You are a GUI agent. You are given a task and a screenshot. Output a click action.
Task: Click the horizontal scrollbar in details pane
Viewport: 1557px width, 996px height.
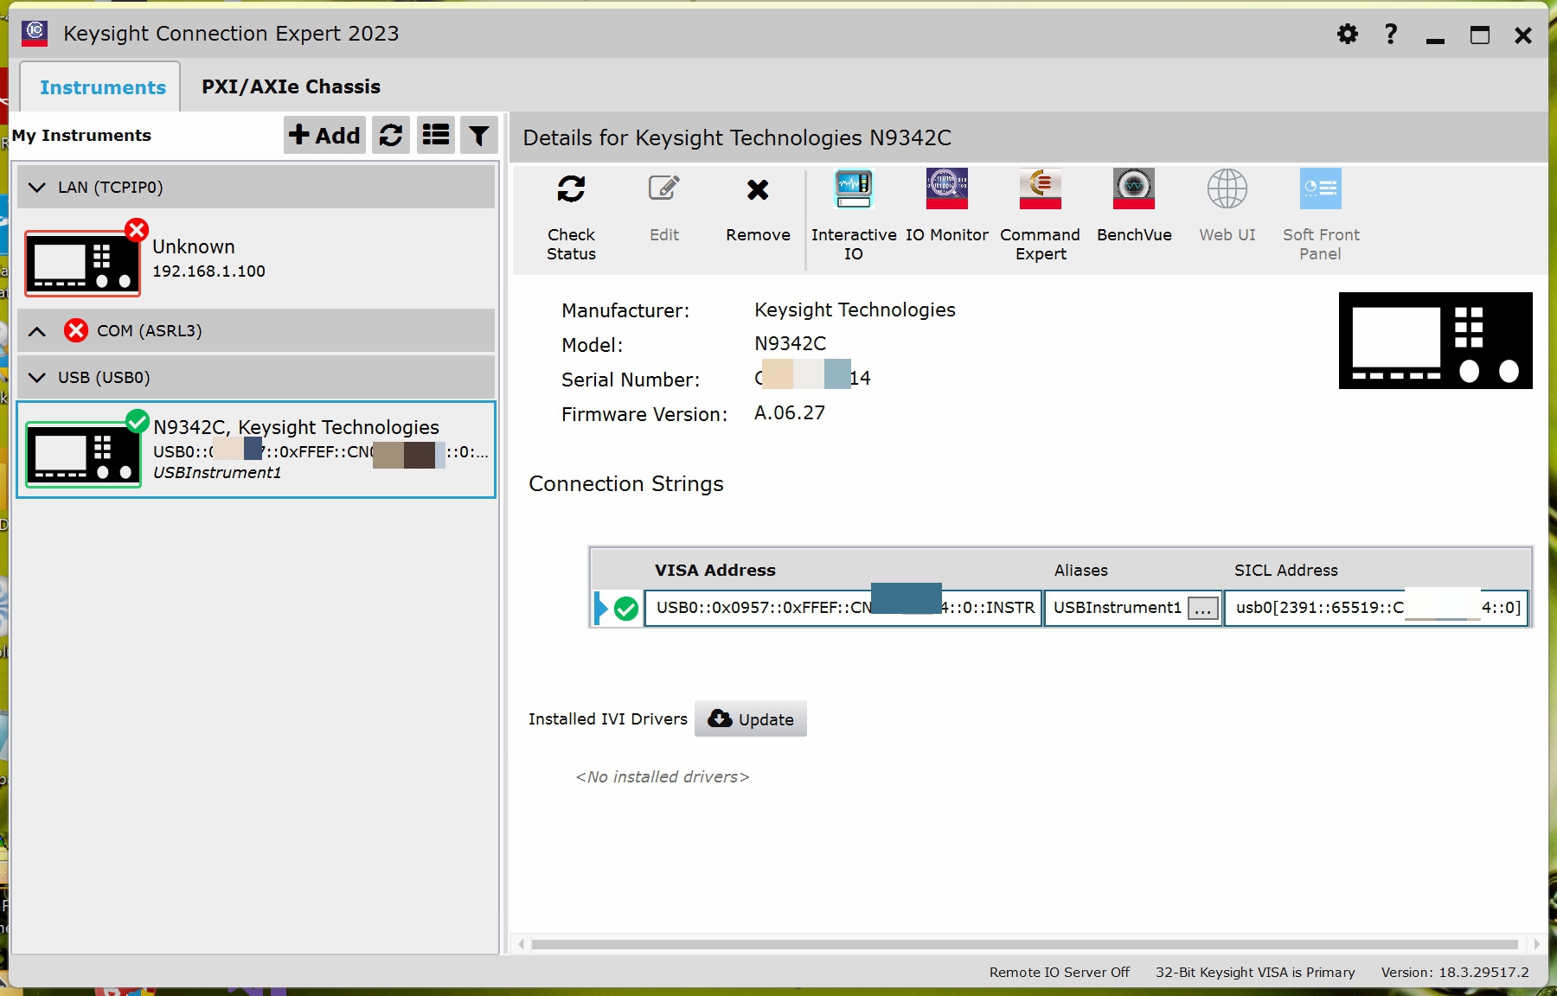tap(1025, 944)
